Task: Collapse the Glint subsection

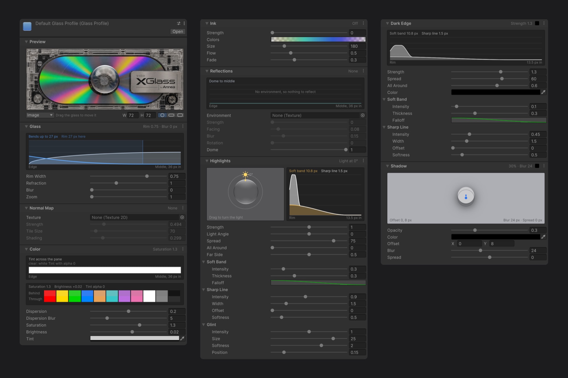Action: click(204, 325)
